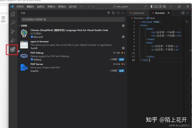Clear extension search results icon
The height and width of the screenshot is (128, 192).
pyautogui.click(x=118, y=13)
